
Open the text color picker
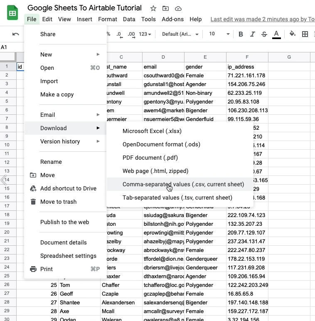(x=276, y=34)
